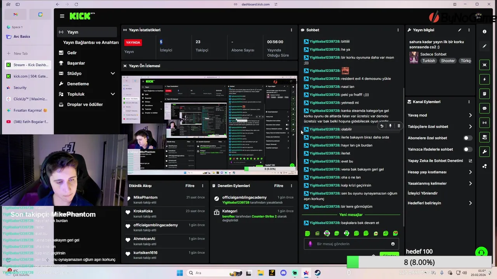The image size is (497, 279).
Task: Open Yapay Zeka ile Sohbet Denetimi link
Action: [440, 161]
